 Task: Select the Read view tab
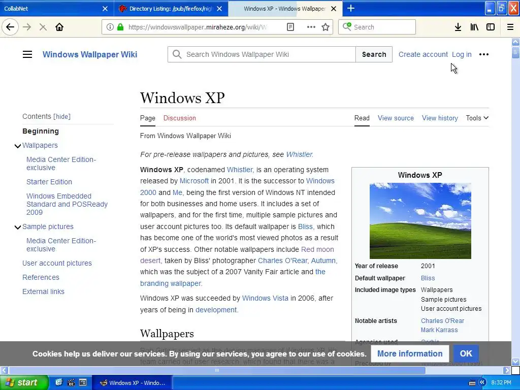tap(362, 118)
